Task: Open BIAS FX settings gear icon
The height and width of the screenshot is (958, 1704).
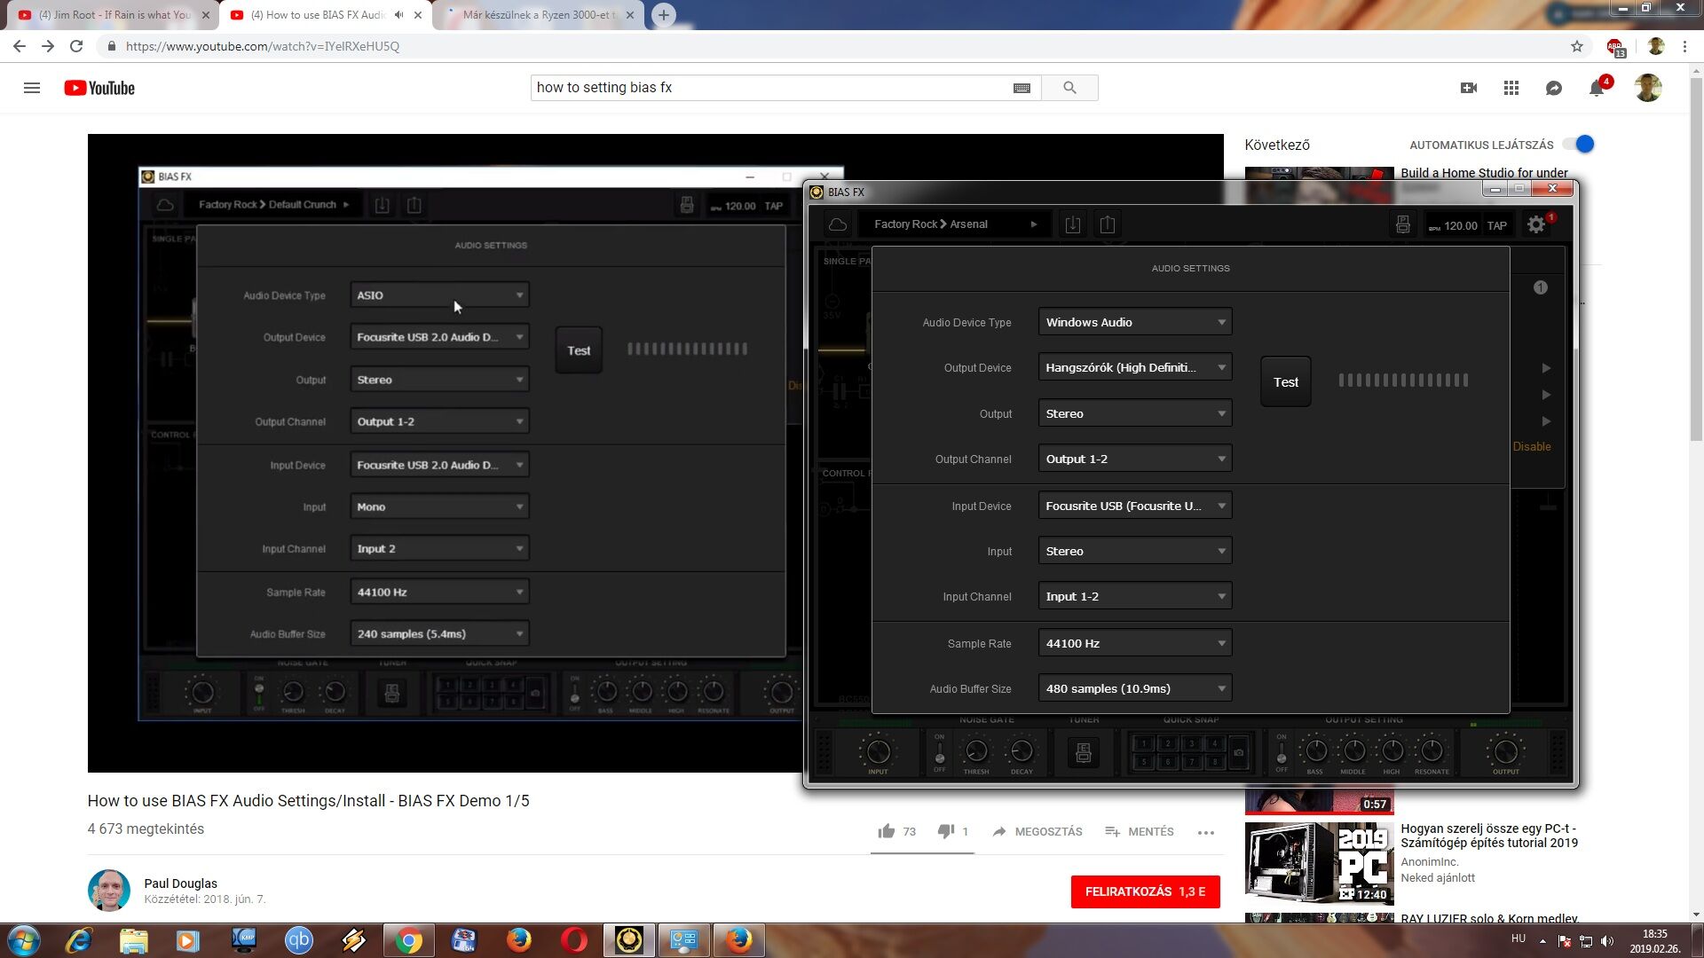Action: tap(1536, 225)
